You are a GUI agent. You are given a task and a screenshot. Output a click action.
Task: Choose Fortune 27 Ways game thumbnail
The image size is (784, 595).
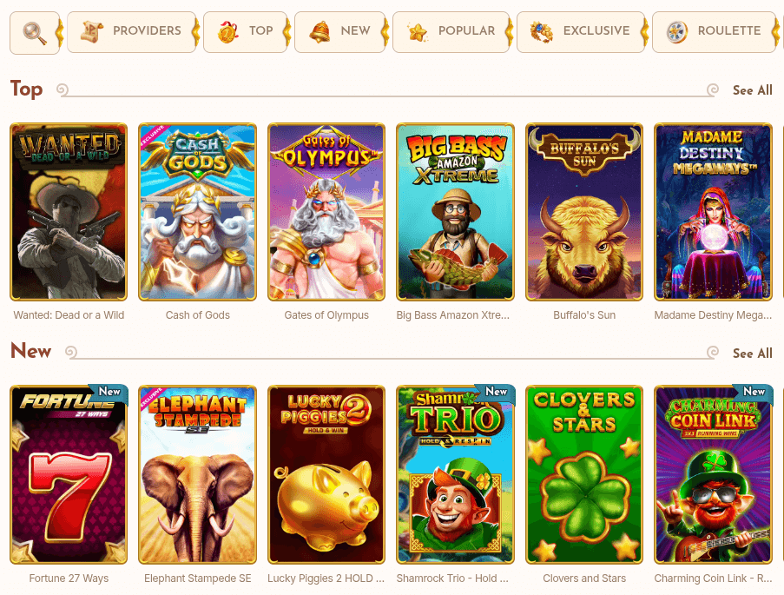pos(69,474)
